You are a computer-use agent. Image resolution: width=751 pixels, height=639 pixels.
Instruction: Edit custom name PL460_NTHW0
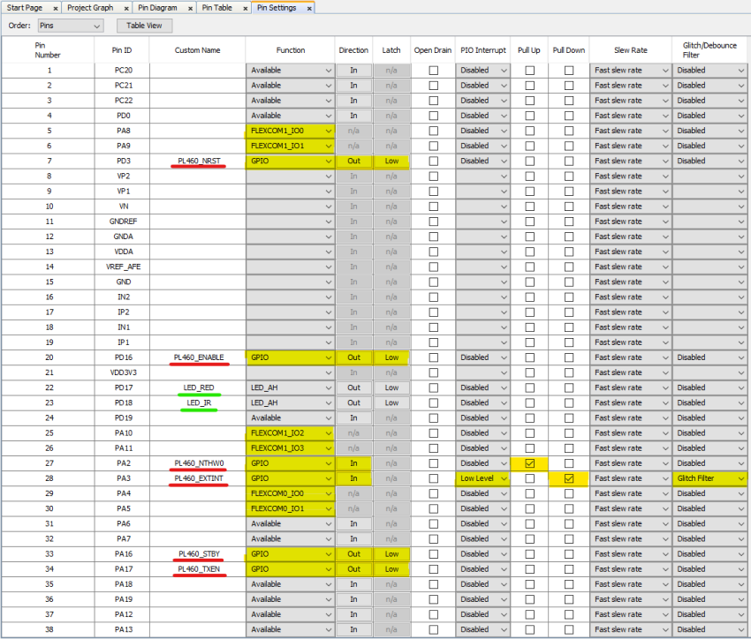(x=198, y=463)
